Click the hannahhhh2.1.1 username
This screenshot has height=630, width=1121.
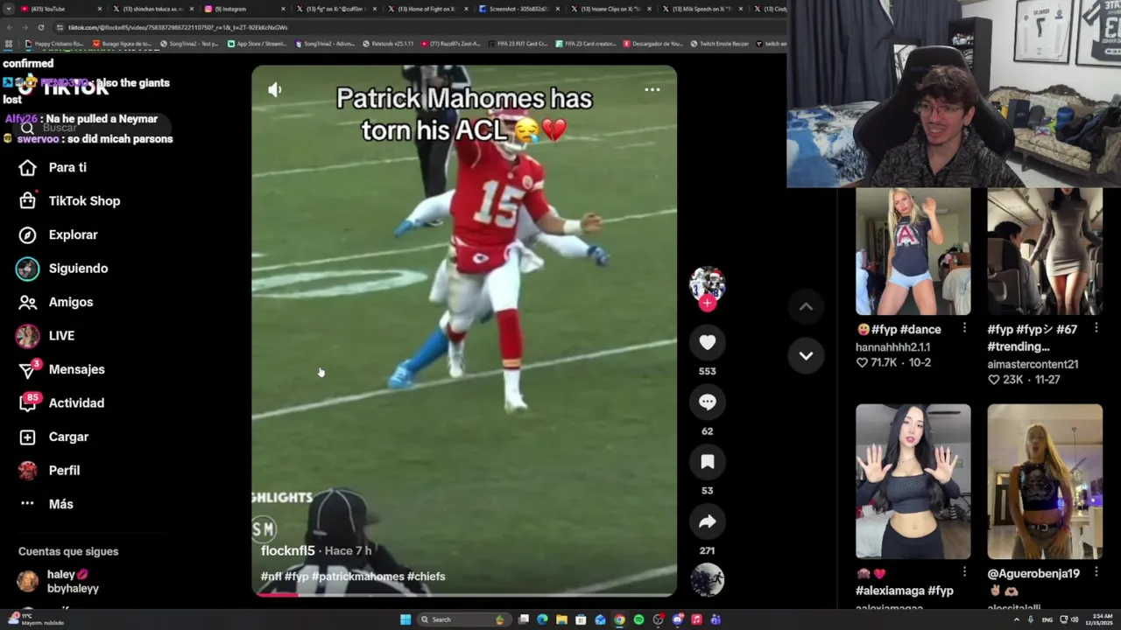[x=892, y=346]
